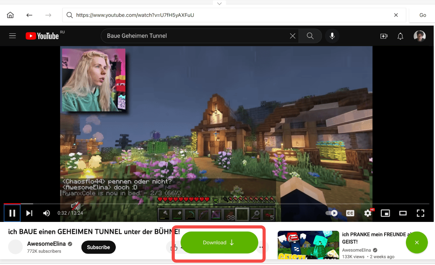Pause the video
Viewport: 435px width, 265px height.
click(12, 213)
